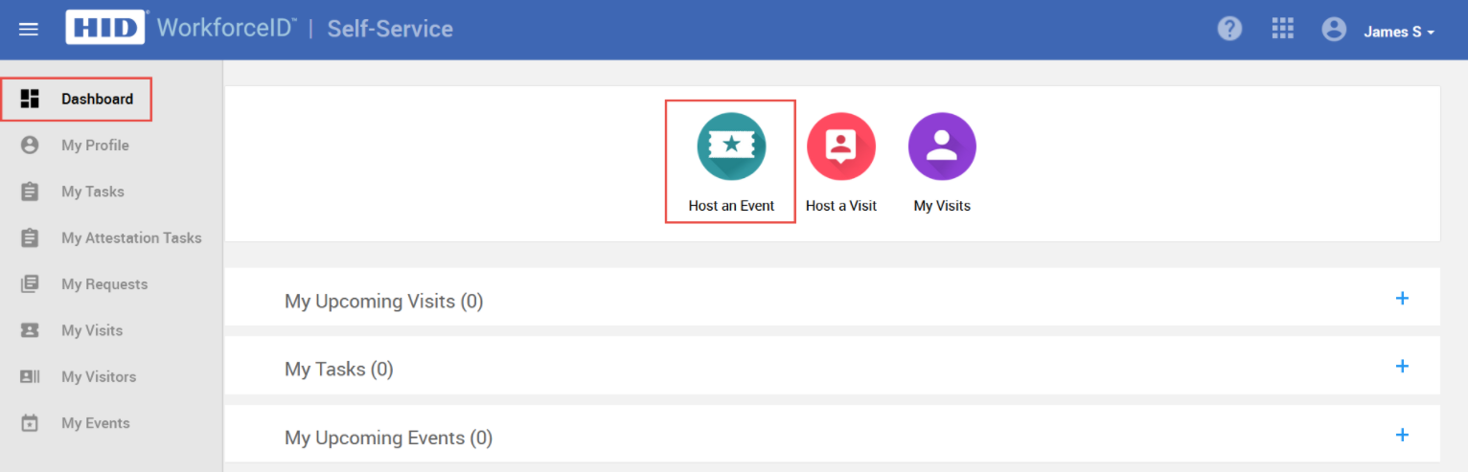The width and height of the screenshot is (1468, 472).
Task: Select Dashboard in the sidebar
Action: pos(97,99)
